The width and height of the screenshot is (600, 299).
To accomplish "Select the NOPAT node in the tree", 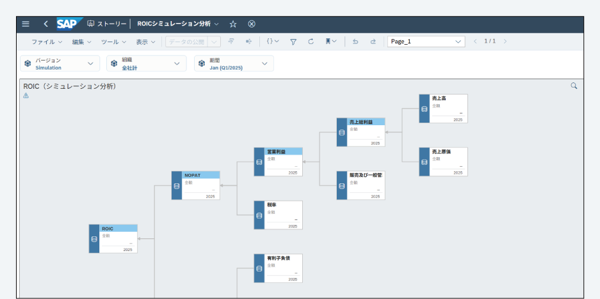I will click(x=195, y=185).
